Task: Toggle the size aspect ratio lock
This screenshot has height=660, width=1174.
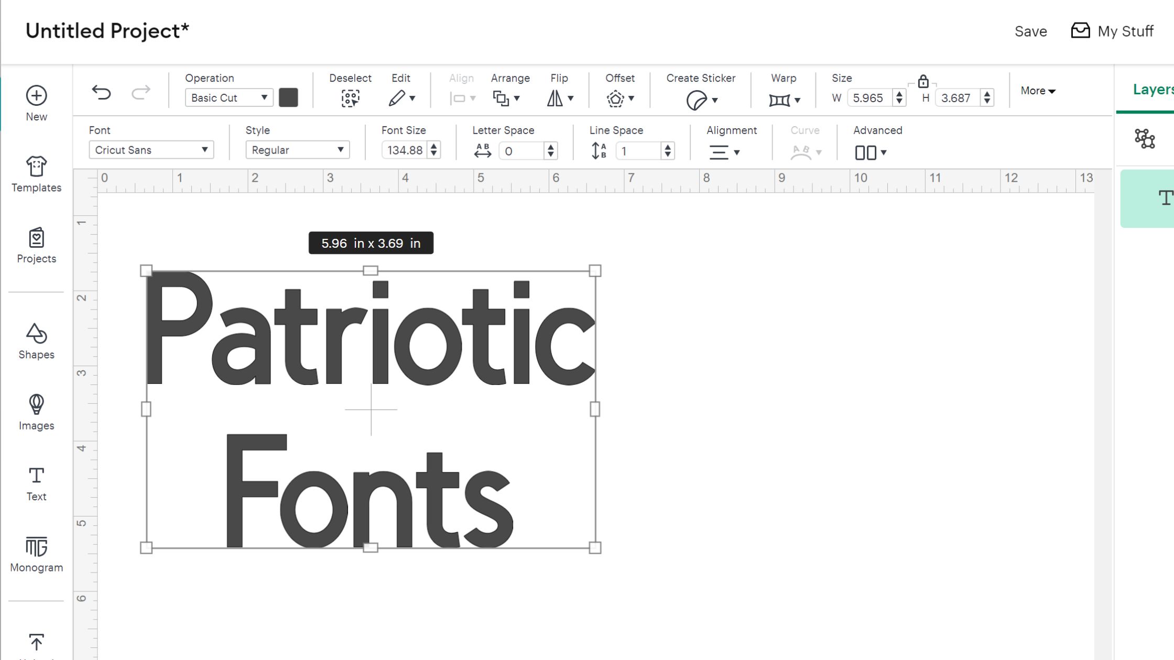Action: tap(923, 82)
